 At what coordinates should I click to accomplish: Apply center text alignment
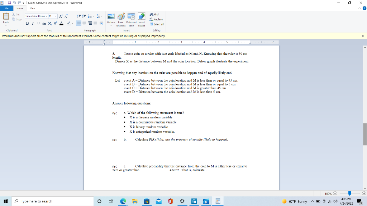coord(84,23)
